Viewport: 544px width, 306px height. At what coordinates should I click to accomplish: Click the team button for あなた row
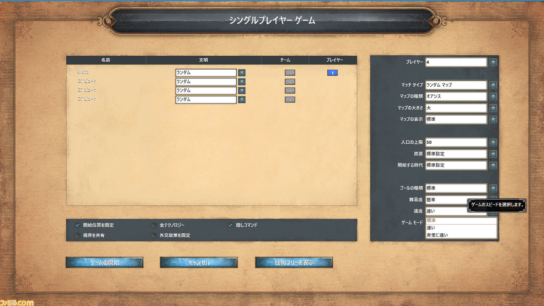tap(290, 73)
